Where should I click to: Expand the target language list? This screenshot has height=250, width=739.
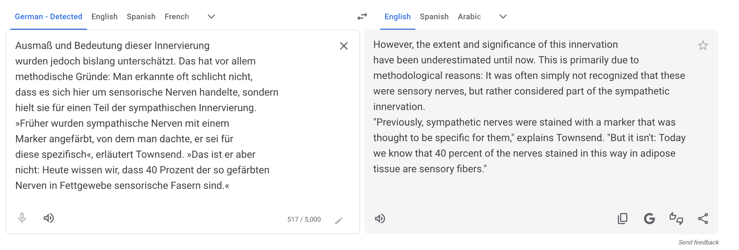click(x=503, y=17)
